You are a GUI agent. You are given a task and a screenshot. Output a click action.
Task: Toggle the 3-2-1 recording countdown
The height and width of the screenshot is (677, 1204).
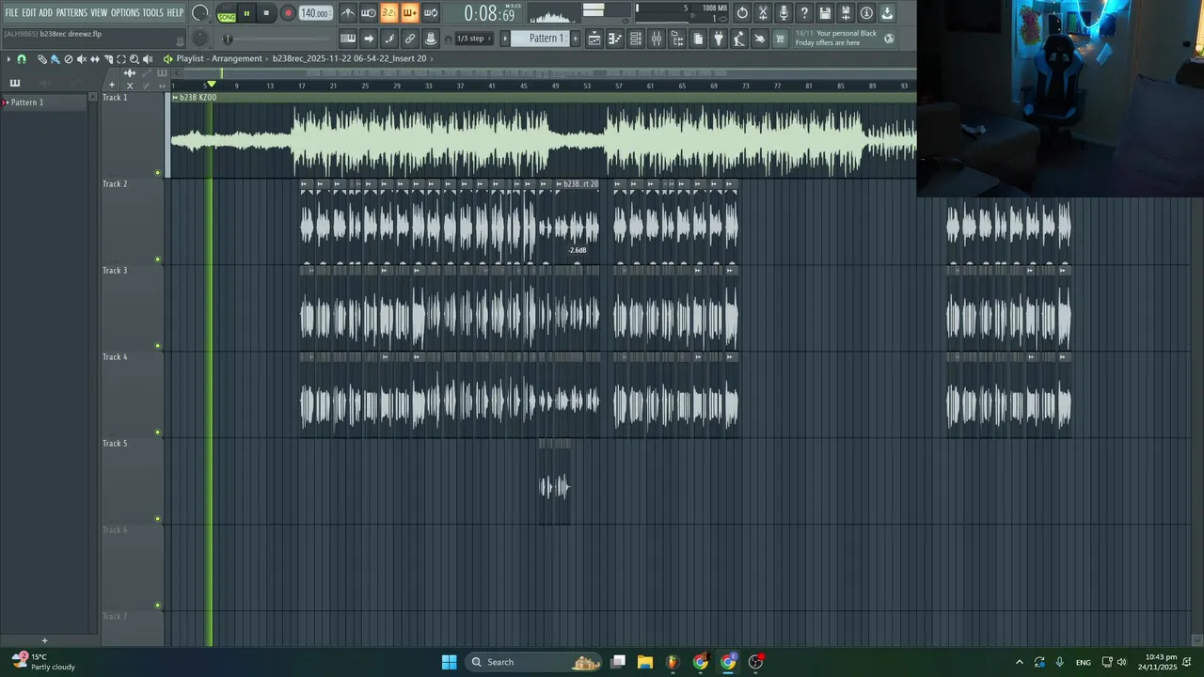pos(388,13)
